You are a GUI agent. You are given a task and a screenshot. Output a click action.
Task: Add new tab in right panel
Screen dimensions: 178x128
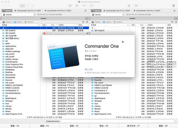176,18
